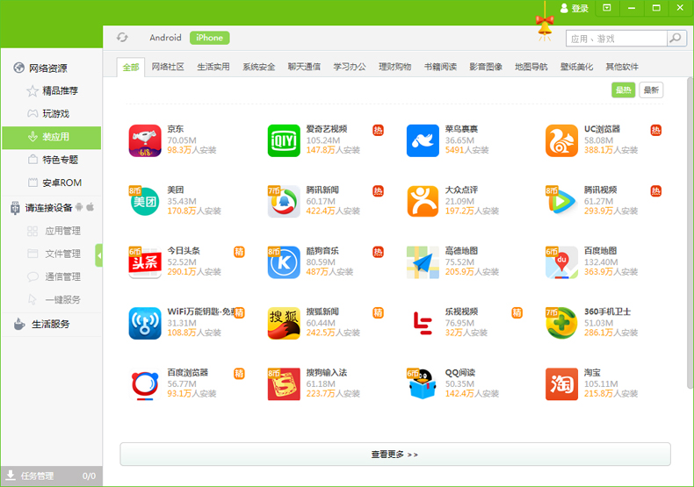Click the golden bell decoration icon
The width and height of the screenshot is (694, 487).
pyautogui.click(x=545, y=25)
